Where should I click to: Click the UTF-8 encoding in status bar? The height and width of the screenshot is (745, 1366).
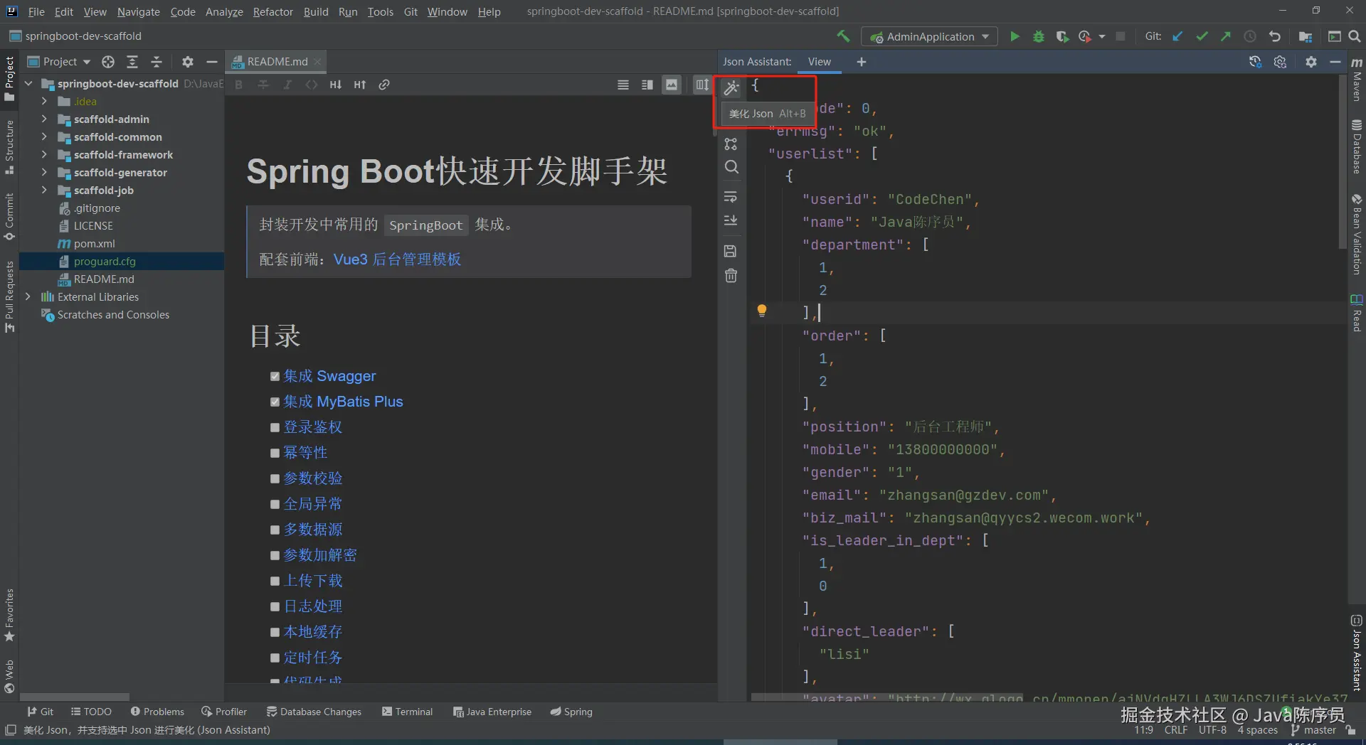[1212, 730]
